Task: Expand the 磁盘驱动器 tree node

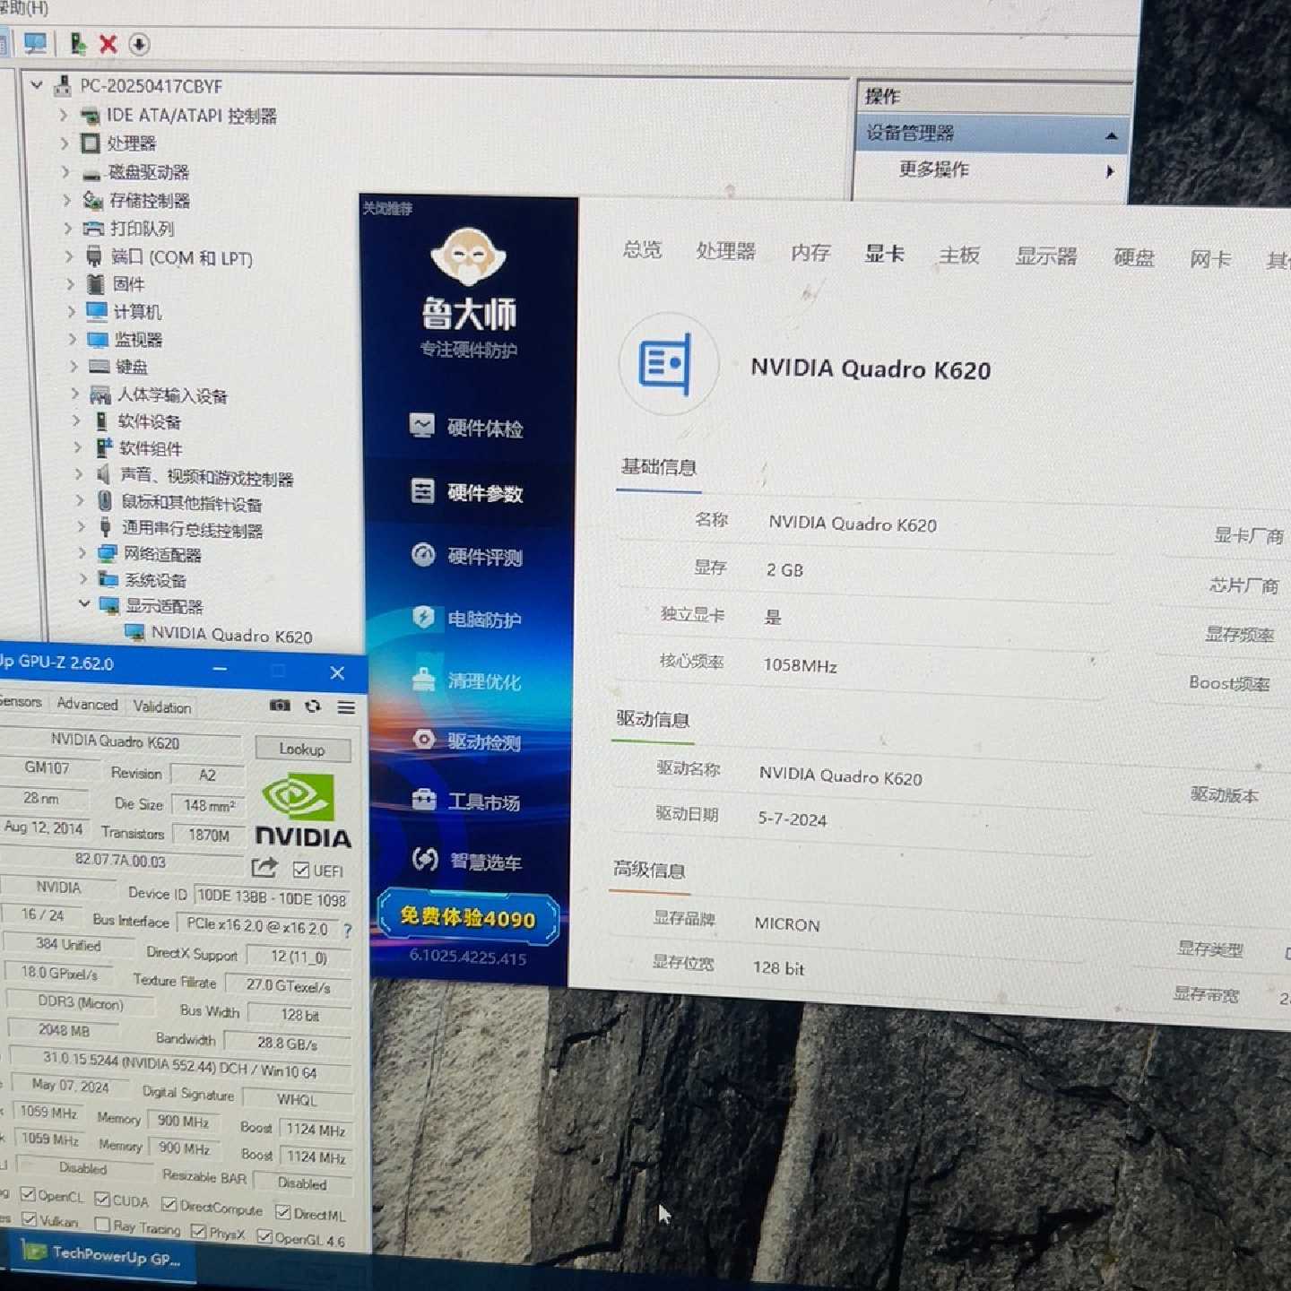Action: point(65,171)
